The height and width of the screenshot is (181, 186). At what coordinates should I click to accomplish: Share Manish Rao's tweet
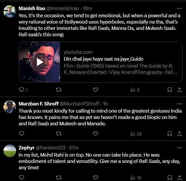point(179,90)
